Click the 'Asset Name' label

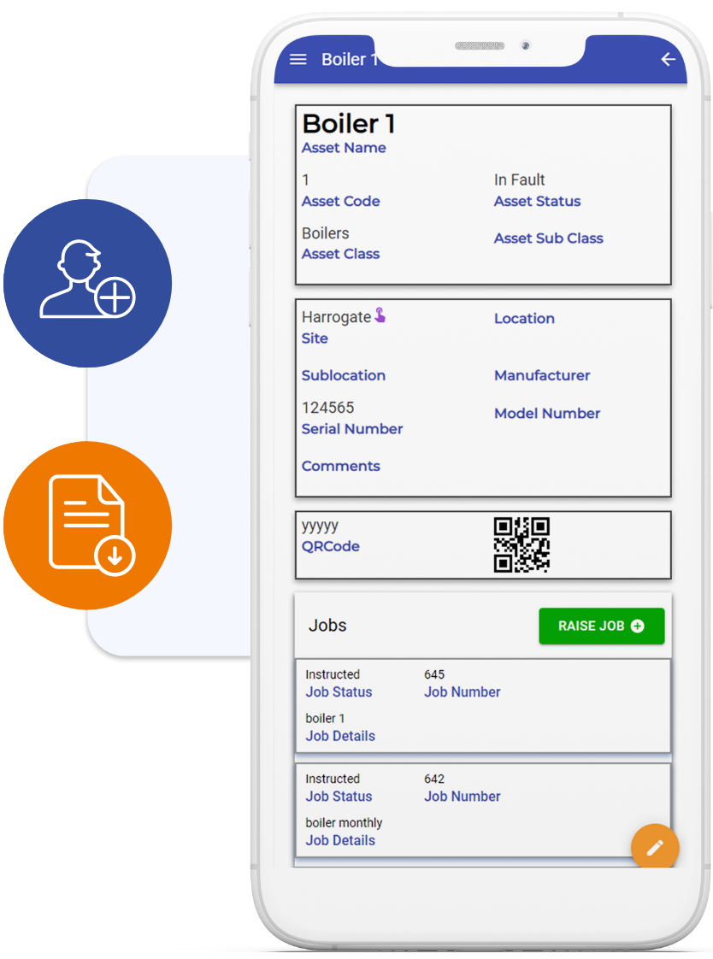click(x=344, y=148)
